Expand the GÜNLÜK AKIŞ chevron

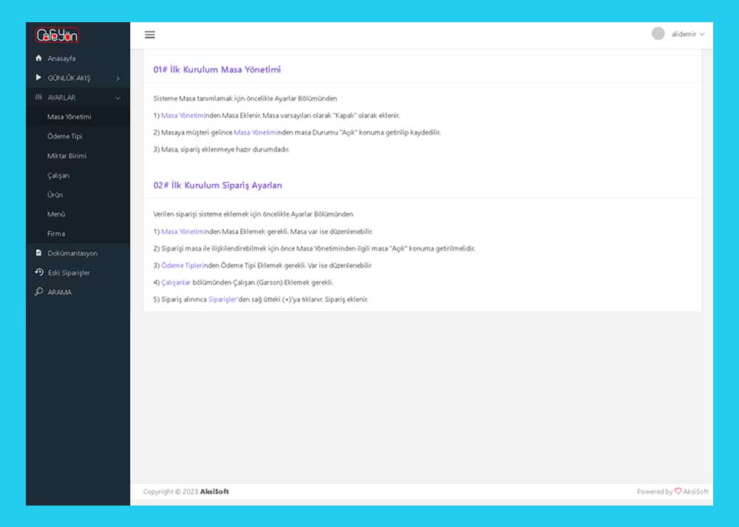point(118,78)
